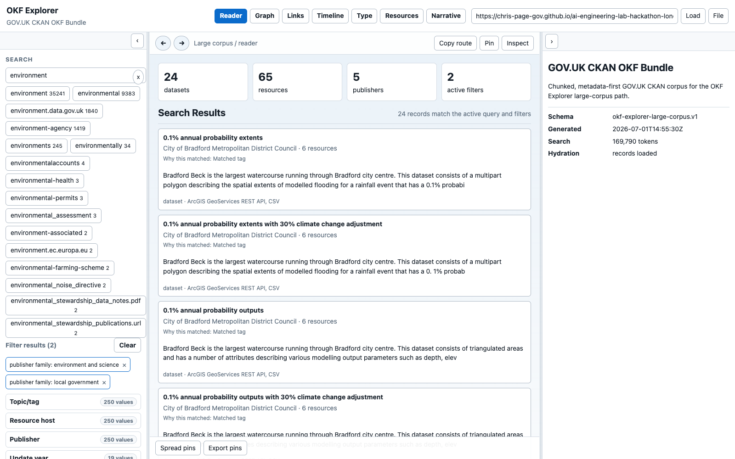Select the environmental-permits suggestion
Screen dimensions: 735x459
coord(47,198)
